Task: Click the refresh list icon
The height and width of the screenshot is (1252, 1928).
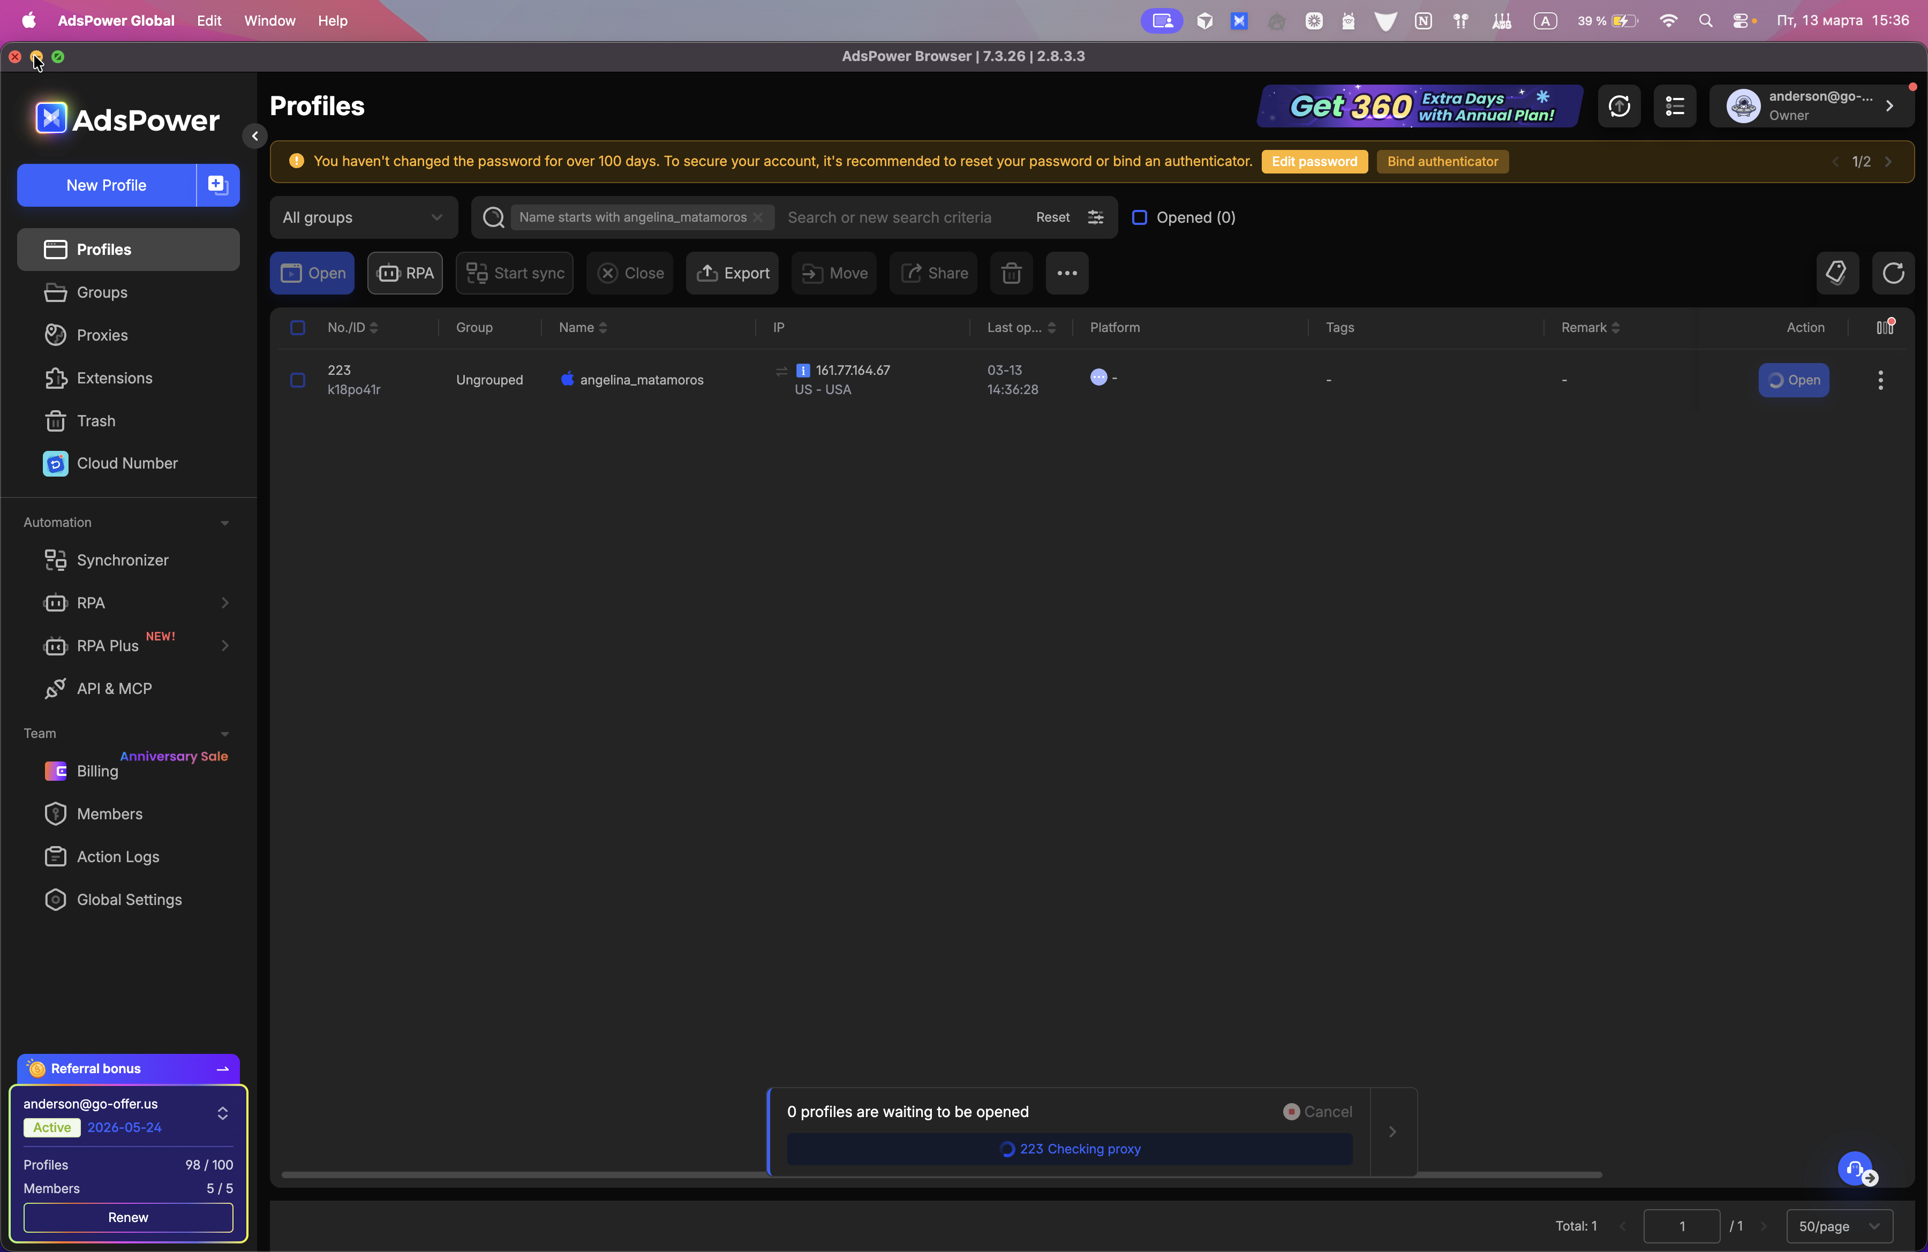Action: point(1892,273)
